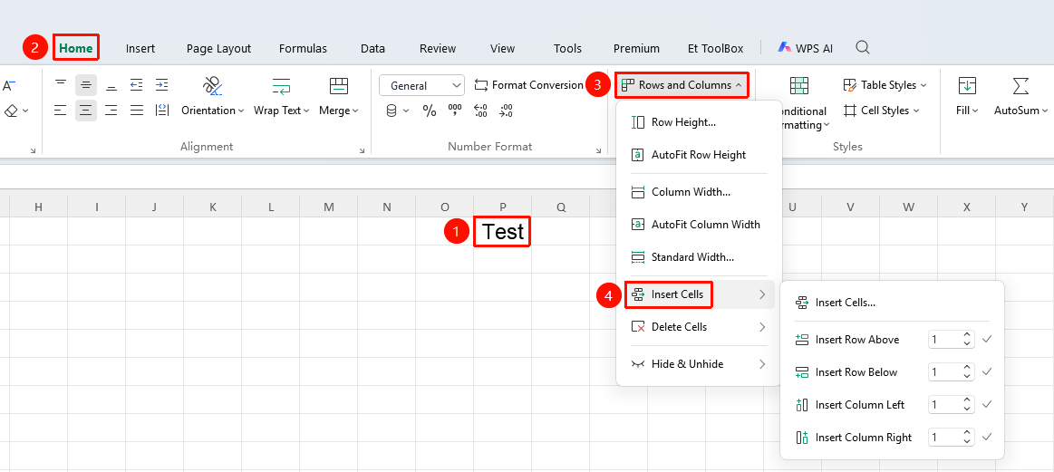This screenshot has width=1054, height=472.
Task: Open the Number Format dialog launcher
Action: 599,150
